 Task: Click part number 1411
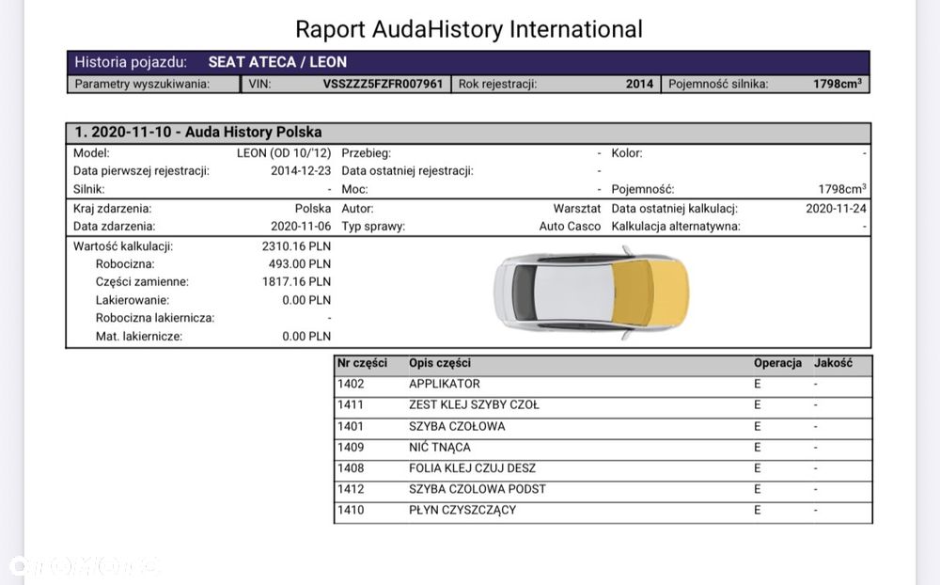tap(350, 405)
